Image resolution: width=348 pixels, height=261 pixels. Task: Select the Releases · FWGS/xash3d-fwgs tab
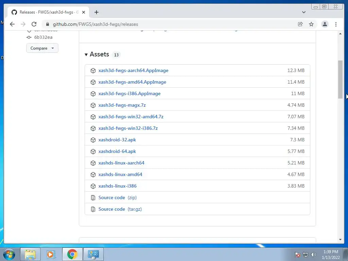click(x=48, y=12)
